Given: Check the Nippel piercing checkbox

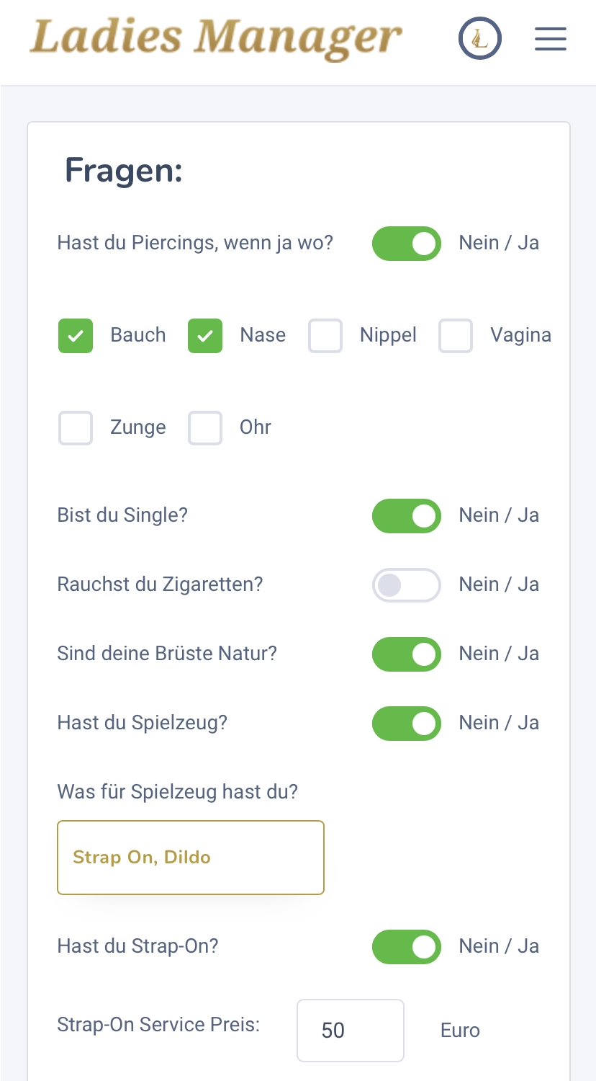Looking at the screenshot, I should tap(325, 336).
